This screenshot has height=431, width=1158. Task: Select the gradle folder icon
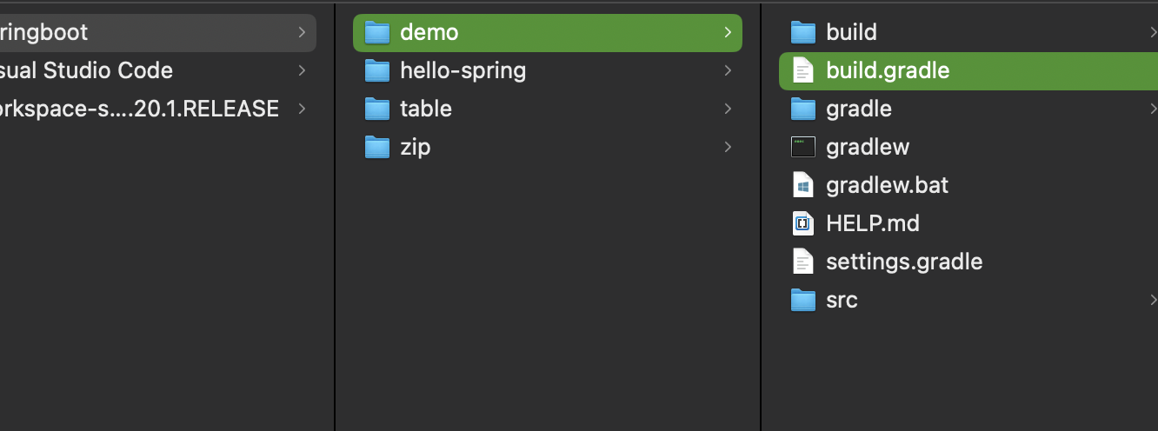[803, 109]
